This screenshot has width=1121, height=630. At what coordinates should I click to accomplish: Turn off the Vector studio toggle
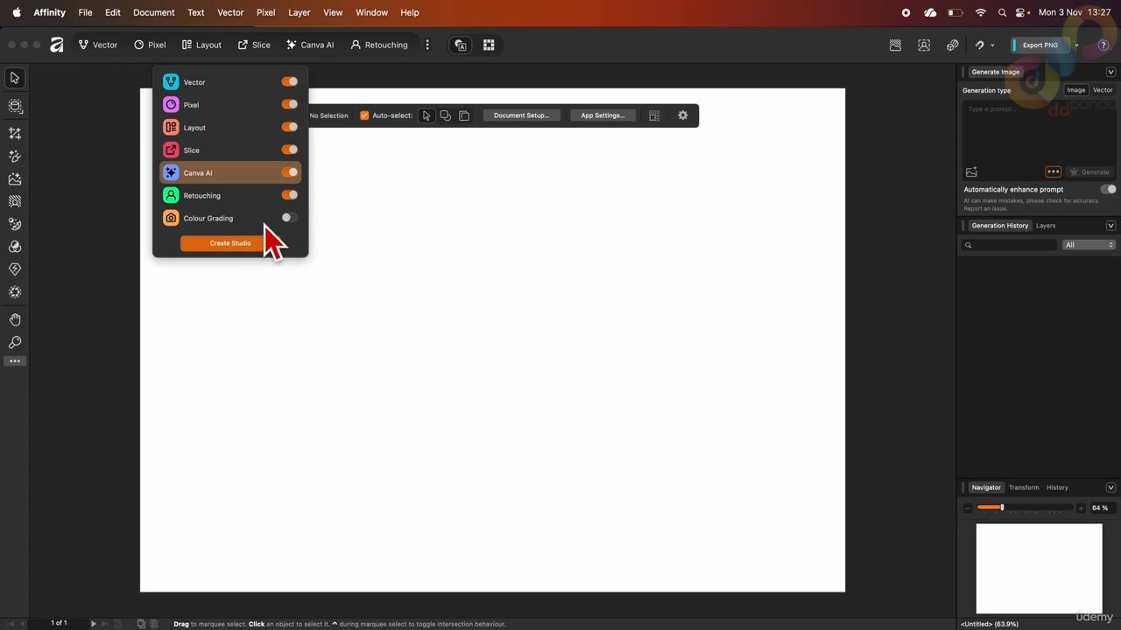[289, 81]
